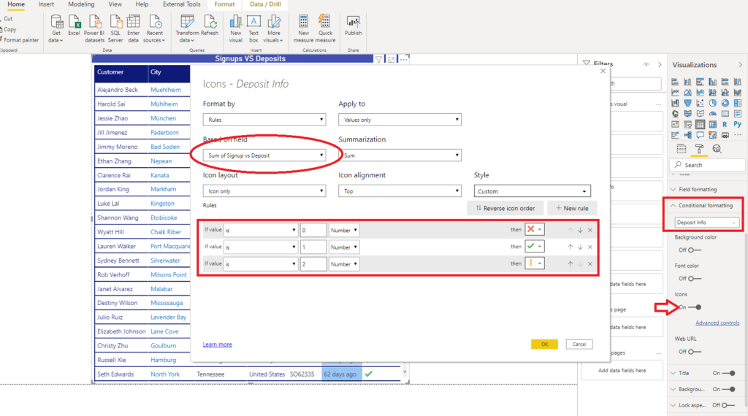This screenshot has height=416, width=748.
Task: Select the R script visual icon
Action: (725, 125)
